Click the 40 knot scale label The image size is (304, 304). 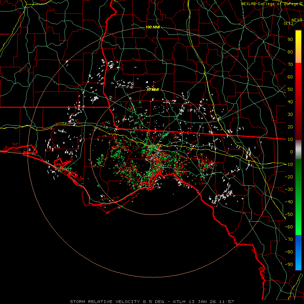(x=290, y=102)
